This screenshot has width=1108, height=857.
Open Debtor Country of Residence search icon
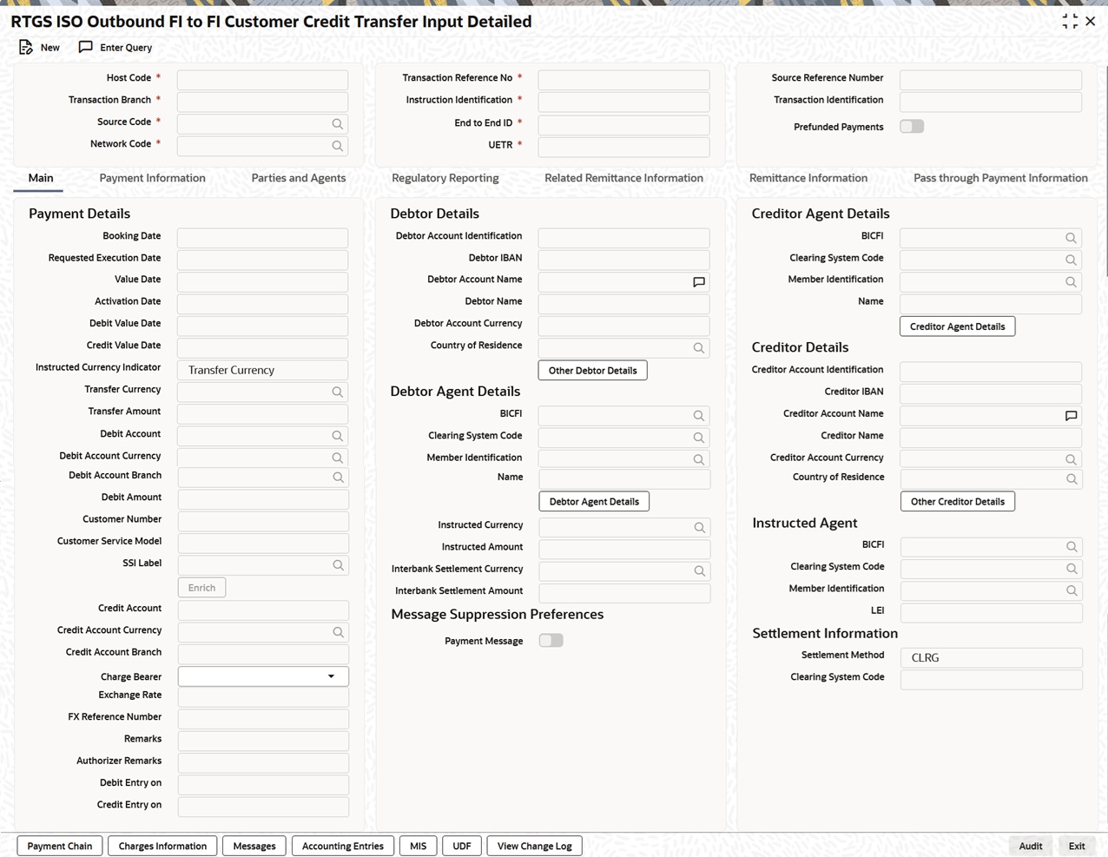pos(699,348)
